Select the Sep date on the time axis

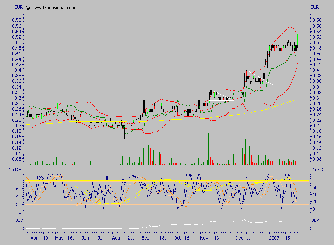click(146, 237)
